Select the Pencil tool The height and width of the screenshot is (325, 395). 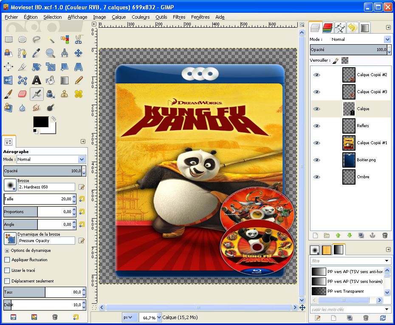pyautogui.click(x=79, y=80)
